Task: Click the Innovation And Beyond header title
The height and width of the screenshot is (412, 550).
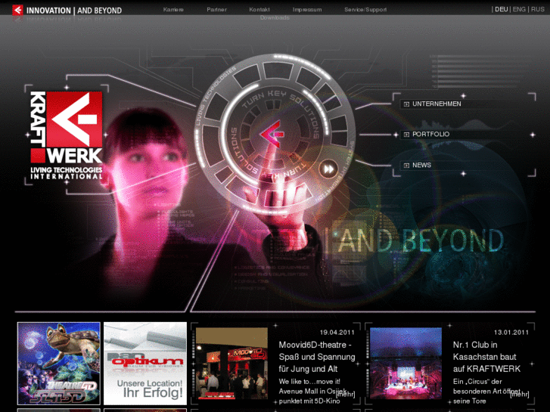Action: [x=74, y=11]
